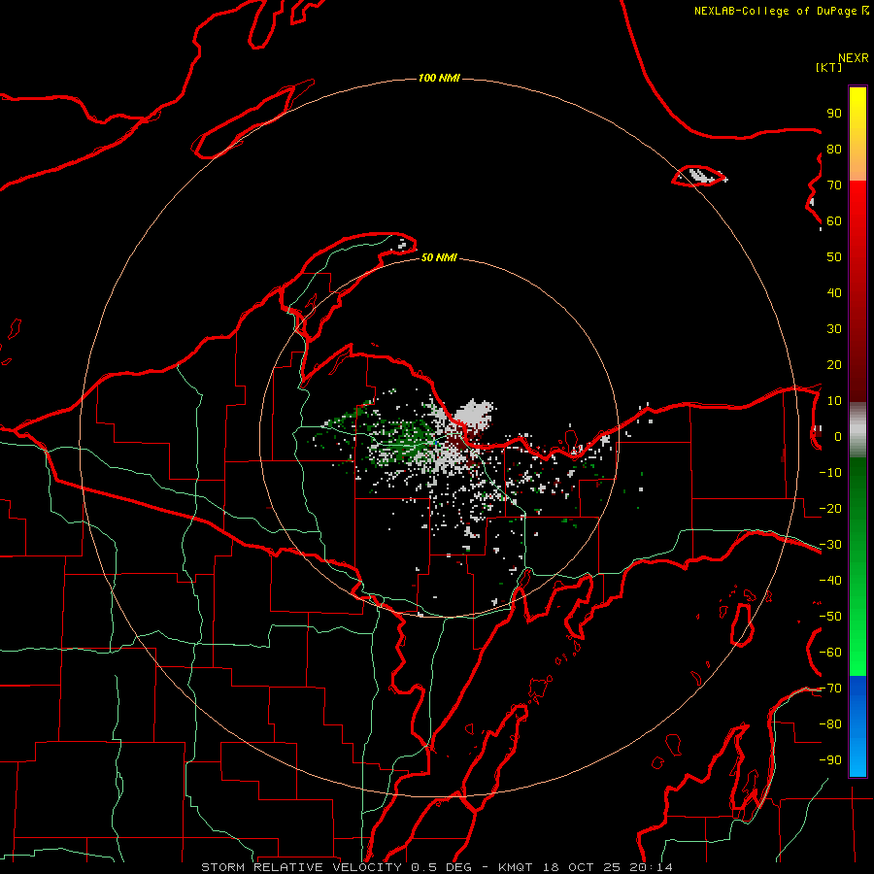Click the KMQT radar station identifier
Image resolution: width=874 pixels, height=874 pixels.
[518, 867]
